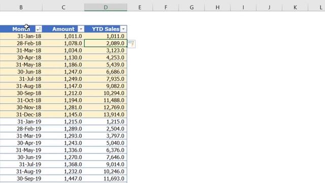This screenshot has height=183, width=325.
Task: Click the Amount cell 1,145.0
Action: click(63, 114)
